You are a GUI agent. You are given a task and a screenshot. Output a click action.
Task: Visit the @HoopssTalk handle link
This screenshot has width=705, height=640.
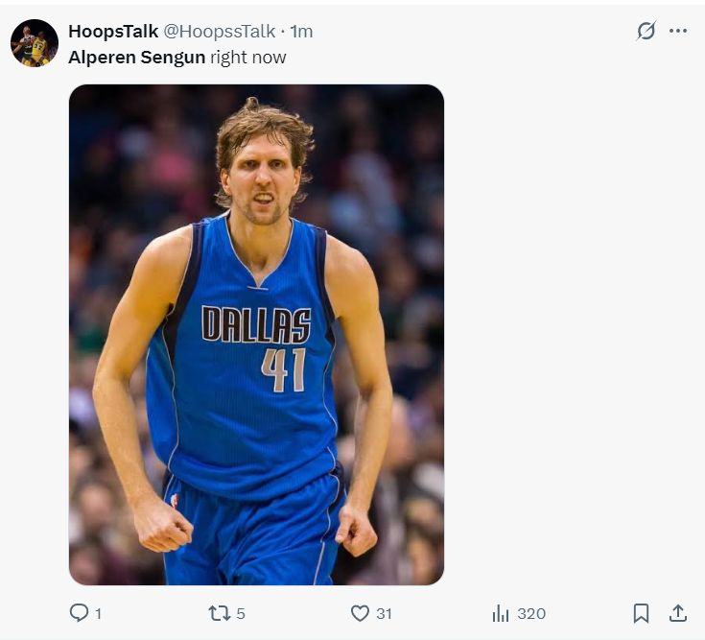tap(220, 32)
